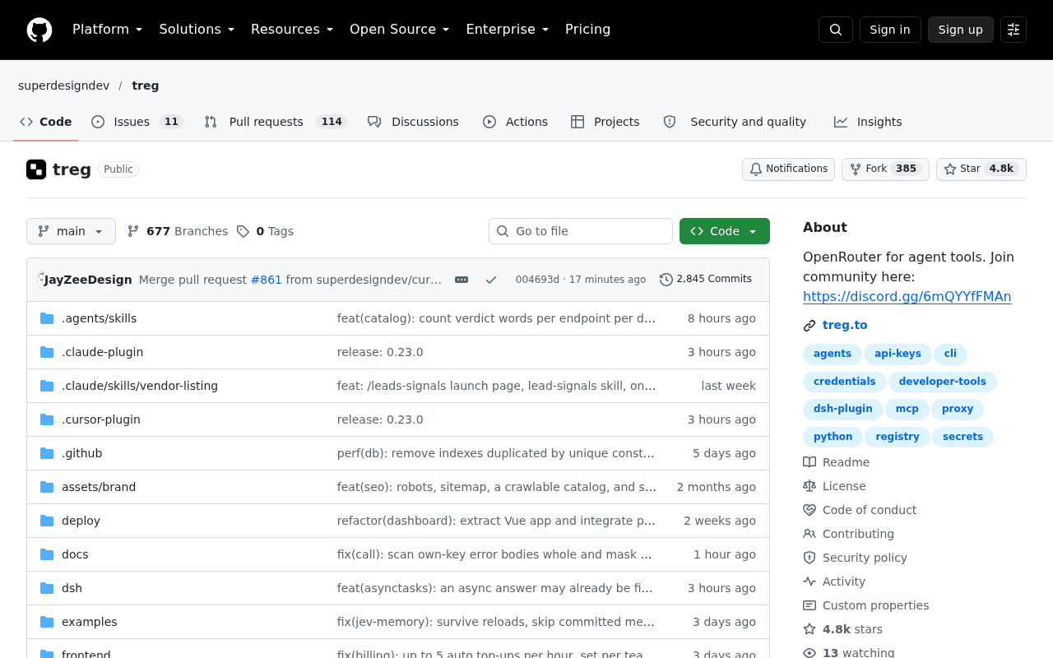Fork the repository with Fork button
This screenshot has width=1053, height=658.
click(885, 169)
